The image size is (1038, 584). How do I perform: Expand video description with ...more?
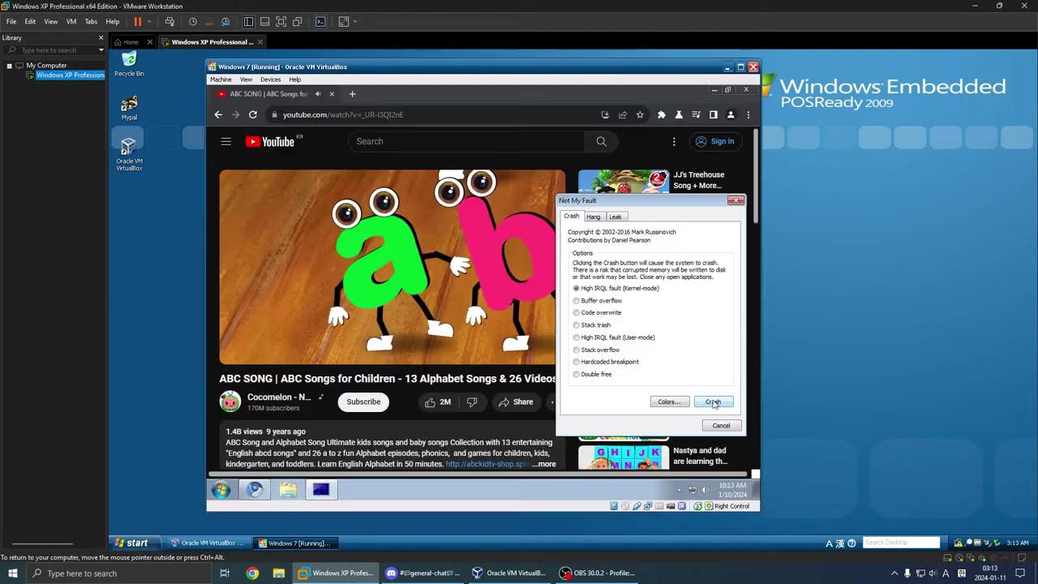pos(543,465)
